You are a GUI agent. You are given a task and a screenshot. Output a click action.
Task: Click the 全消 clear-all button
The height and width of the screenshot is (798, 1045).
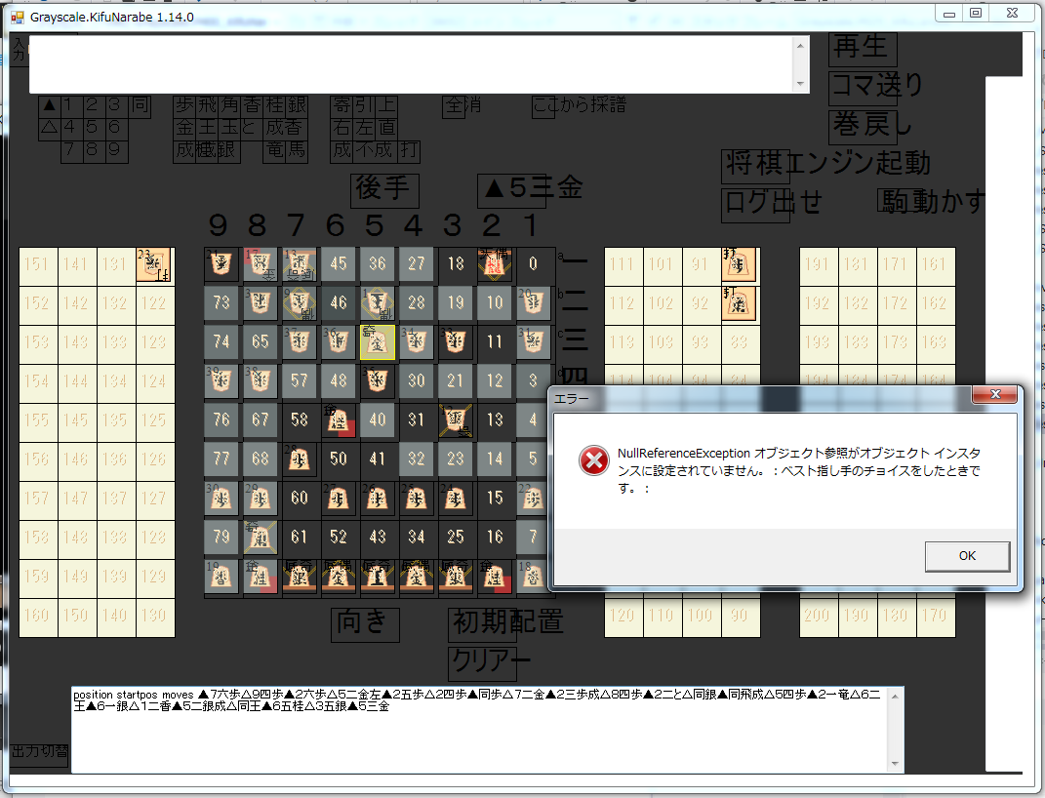coord(454,106)
